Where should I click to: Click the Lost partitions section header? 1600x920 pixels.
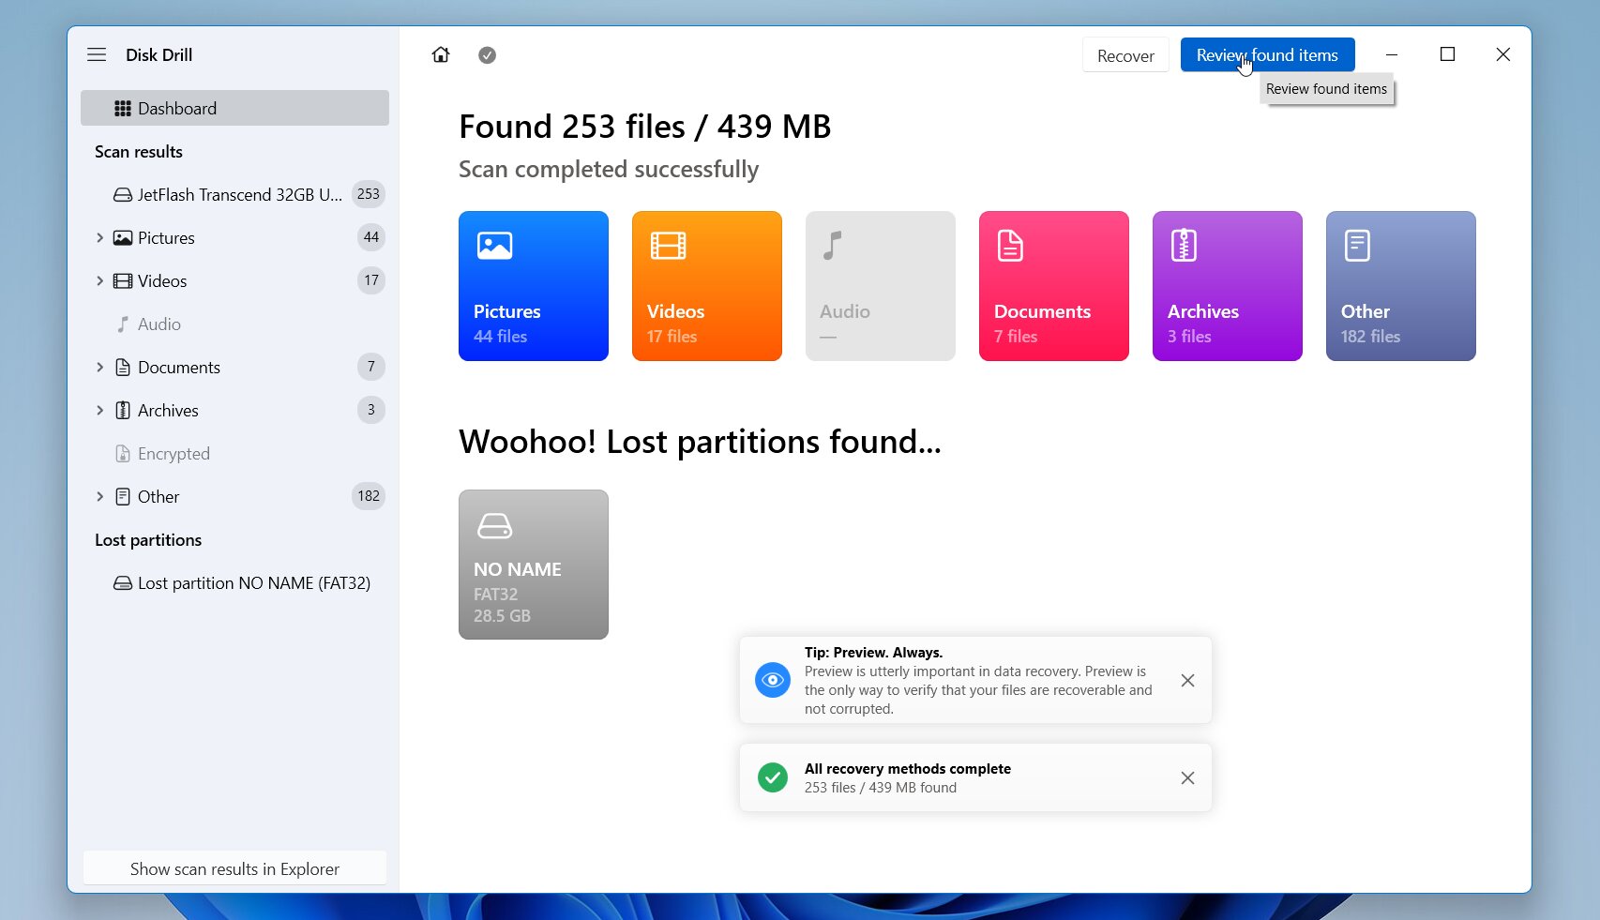click(x=148, y=540)
